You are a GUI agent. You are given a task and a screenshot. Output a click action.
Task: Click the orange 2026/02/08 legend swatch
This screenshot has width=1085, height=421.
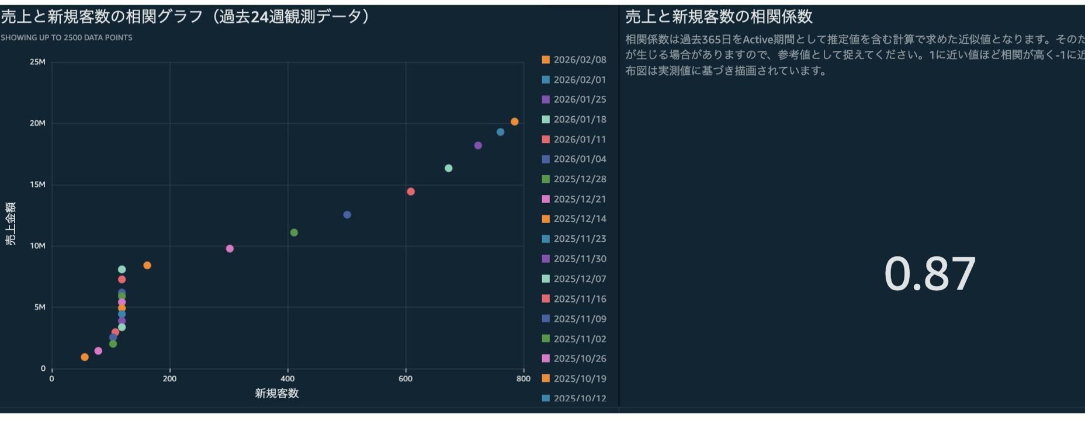(x=546, y=60)
